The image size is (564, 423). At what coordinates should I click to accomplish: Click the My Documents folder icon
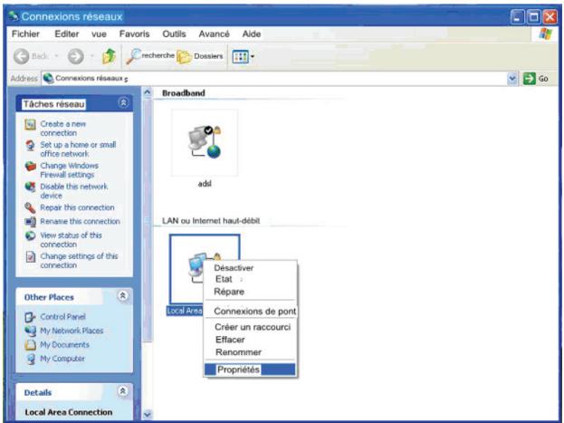click(x=30, y=344)
